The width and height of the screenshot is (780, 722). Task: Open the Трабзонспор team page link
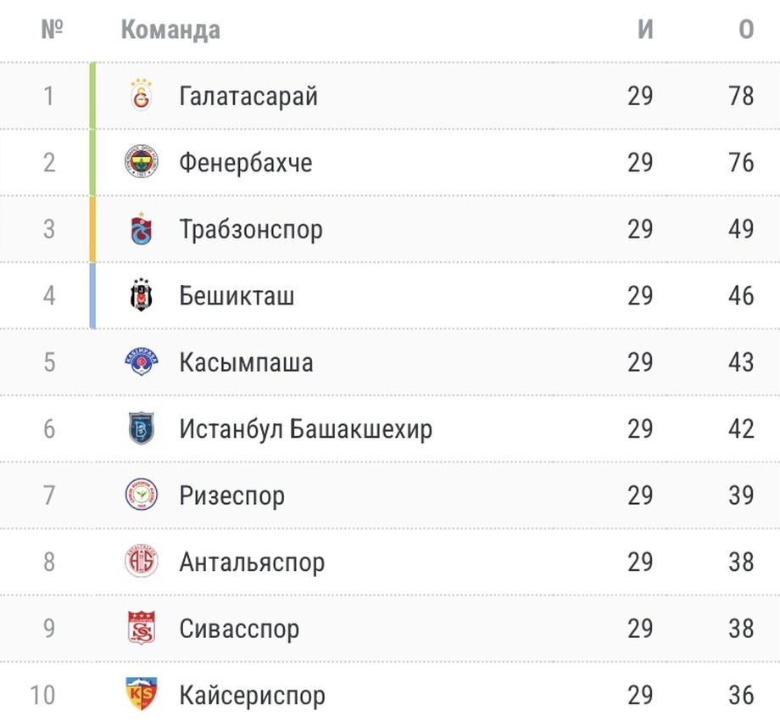pyautogui.click(x=251, y=228)
